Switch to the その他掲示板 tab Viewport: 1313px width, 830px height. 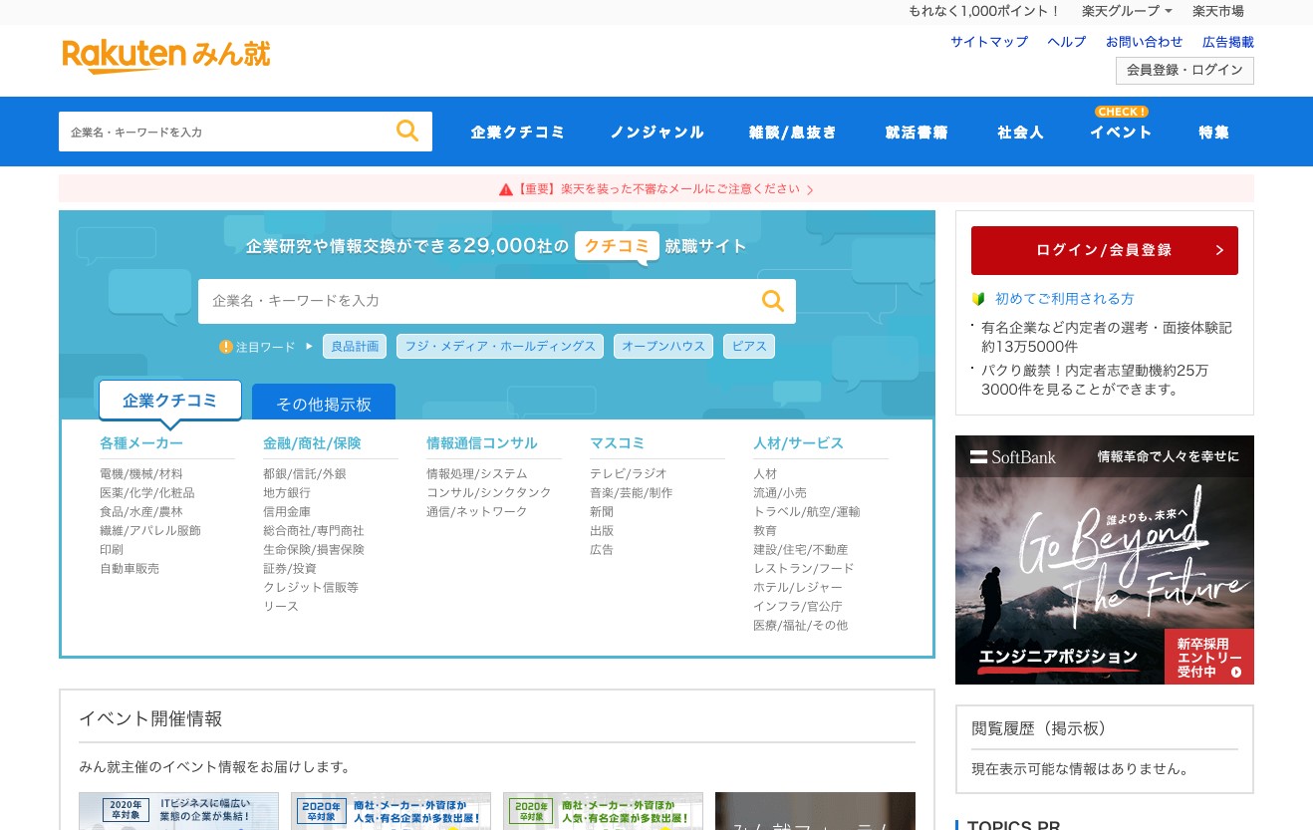(324, 403)
